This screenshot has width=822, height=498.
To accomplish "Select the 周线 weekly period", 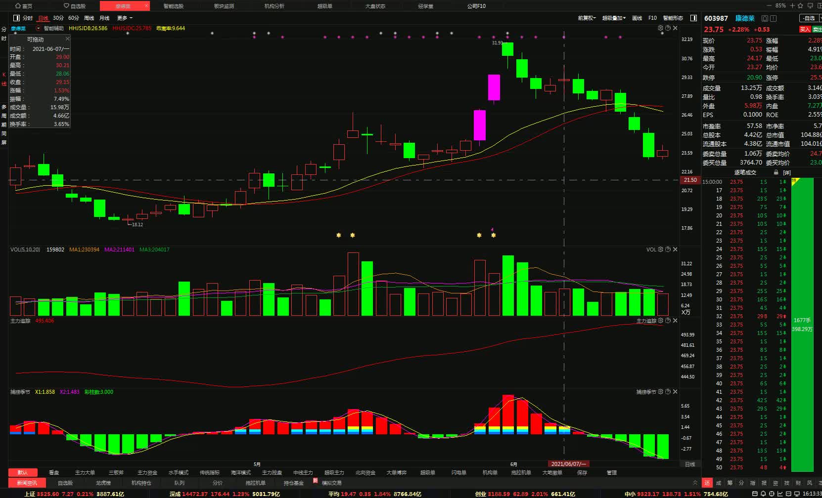I will (x=89, y=18).
